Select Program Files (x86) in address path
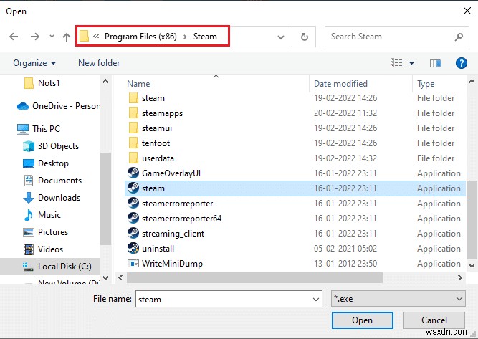Screen dimensions: 478x339 pyautogui.click(x=140, y=37)
